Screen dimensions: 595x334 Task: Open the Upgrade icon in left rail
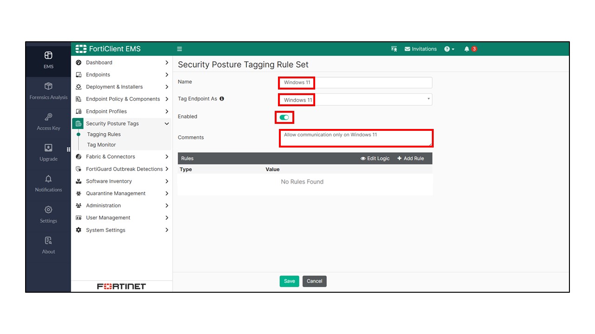click(48, 148)
